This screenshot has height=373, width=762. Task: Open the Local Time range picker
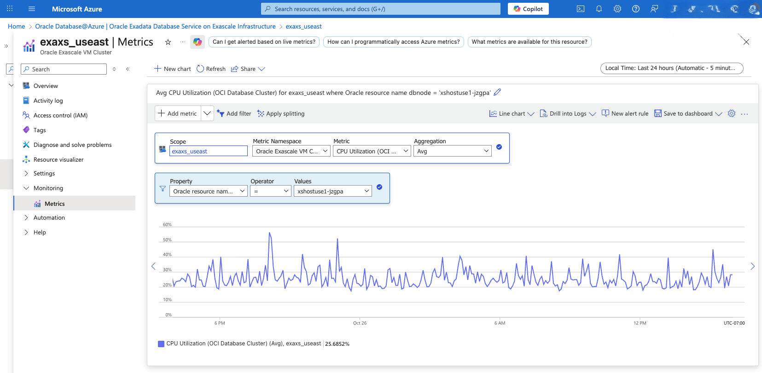coord(672,68)
